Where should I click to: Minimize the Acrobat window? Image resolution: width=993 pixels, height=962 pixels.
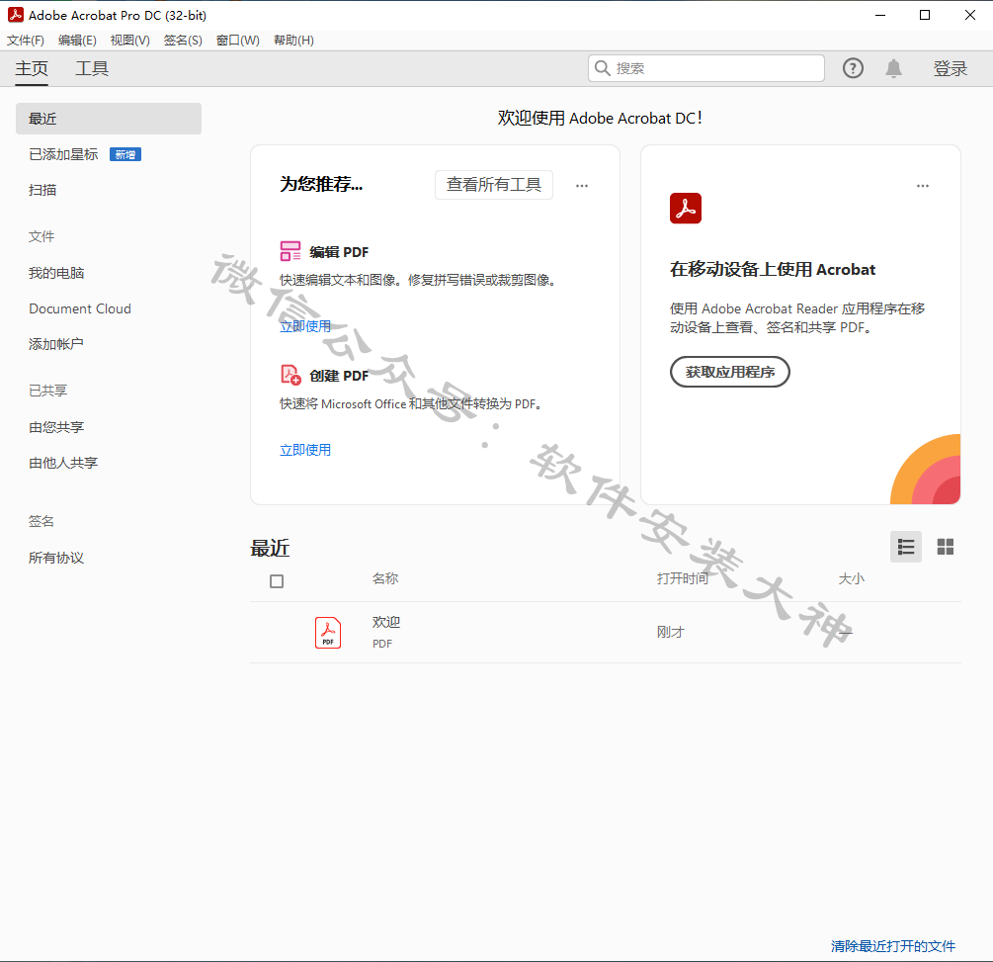coord(879,15)
